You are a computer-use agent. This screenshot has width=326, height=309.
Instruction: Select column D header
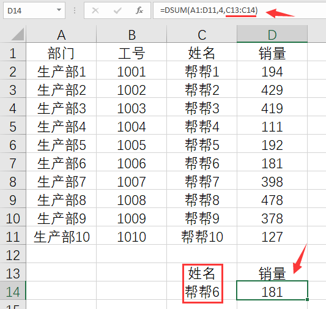[272, 34]
